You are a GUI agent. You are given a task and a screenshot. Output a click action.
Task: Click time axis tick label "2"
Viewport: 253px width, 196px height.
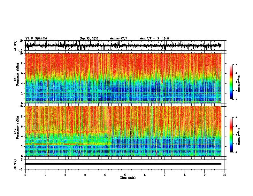[x=65, y=175]
